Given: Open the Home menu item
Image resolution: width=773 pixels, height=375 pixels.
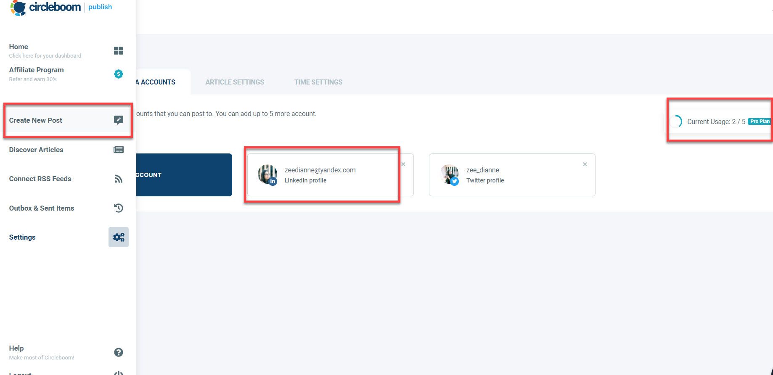Looking at the screenshot, I should (x=19, y=47).
